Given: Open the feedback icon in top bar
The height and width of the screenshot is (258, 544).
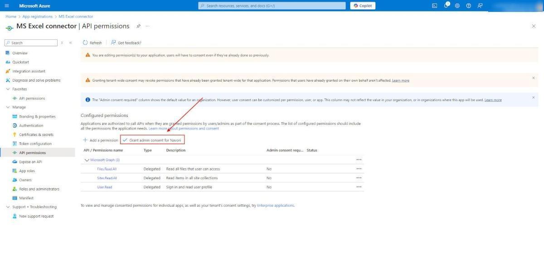Looking at the screenshot, I should point(480,6).
